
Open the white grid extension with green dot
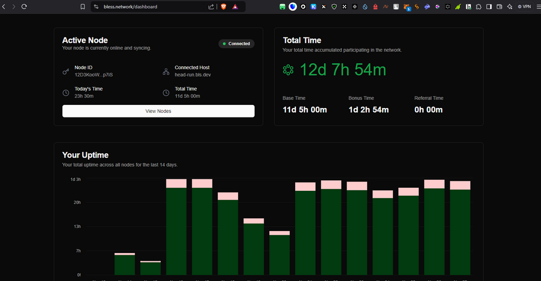click(x=468, y=6)
